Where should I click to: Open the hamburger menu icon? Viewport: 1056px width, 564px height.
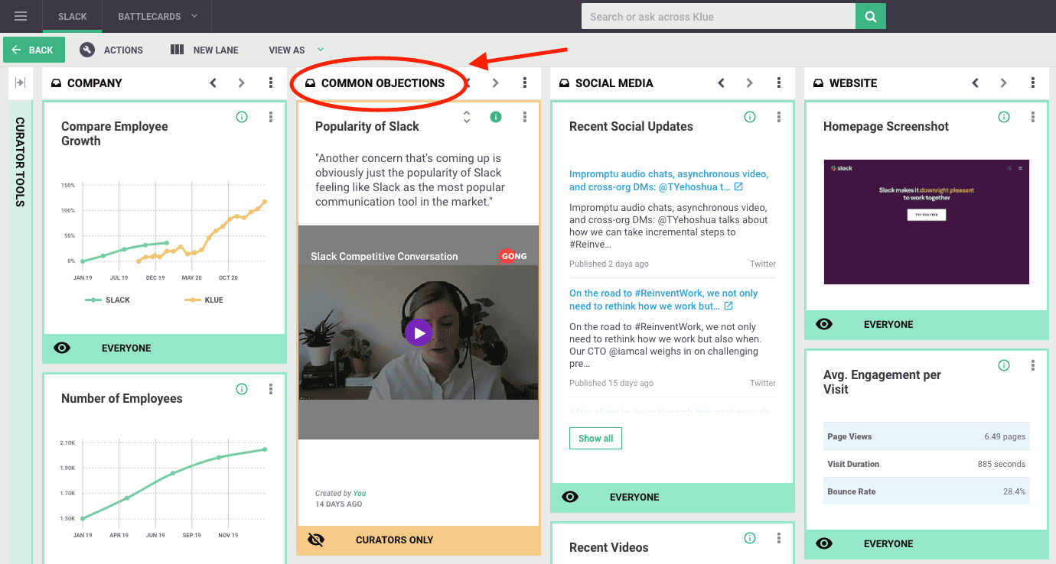tap(21, 16)
